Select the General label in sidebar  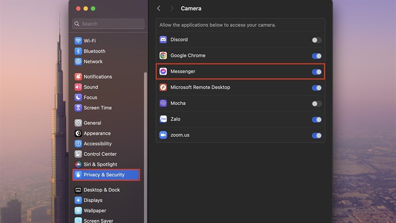tap(93, 123)
